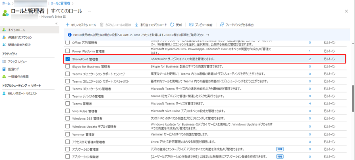Open アクセス許可管理の管理者 role name
Image resolution: width=355 pixels, height=160 pixels.
pos(88,142)
